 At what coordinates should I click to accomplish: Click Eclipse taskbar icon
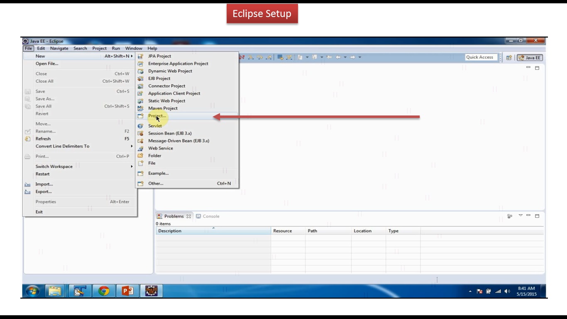pyautogui.click(x=152, y=292)
